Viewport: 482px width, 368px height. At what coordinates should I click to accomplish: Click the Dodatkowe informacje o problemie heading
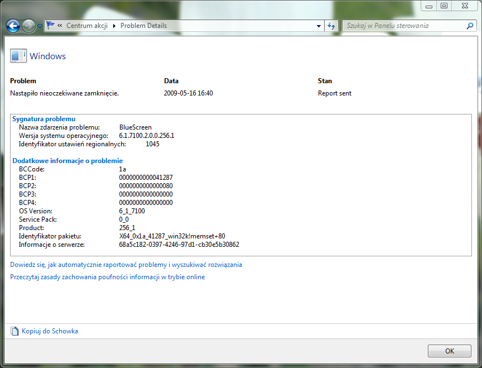(68, 161)
